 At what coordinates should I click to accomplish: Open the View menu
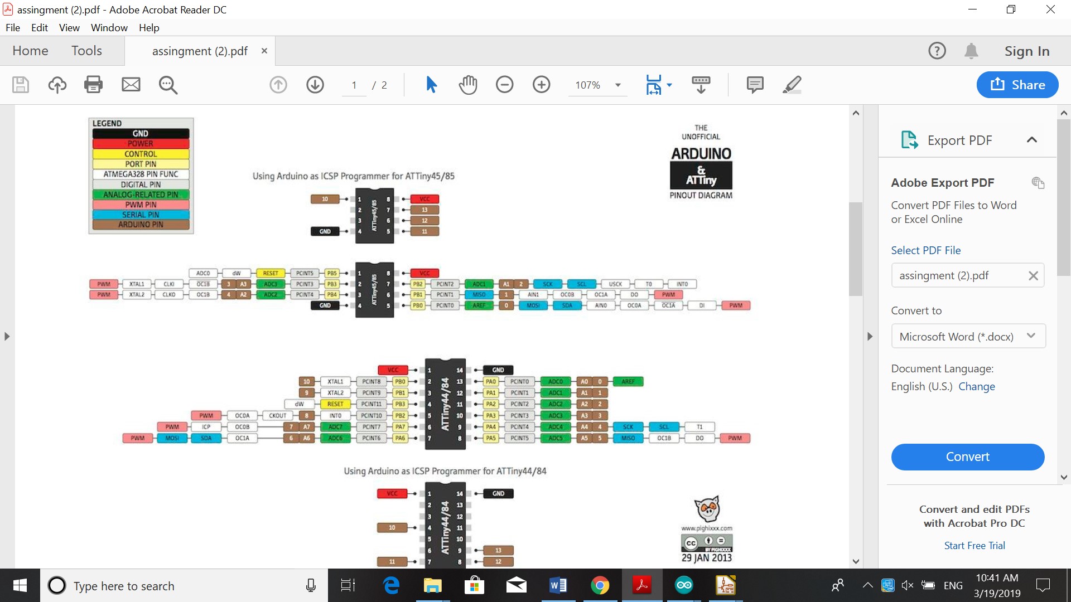(x=69, y=28)
